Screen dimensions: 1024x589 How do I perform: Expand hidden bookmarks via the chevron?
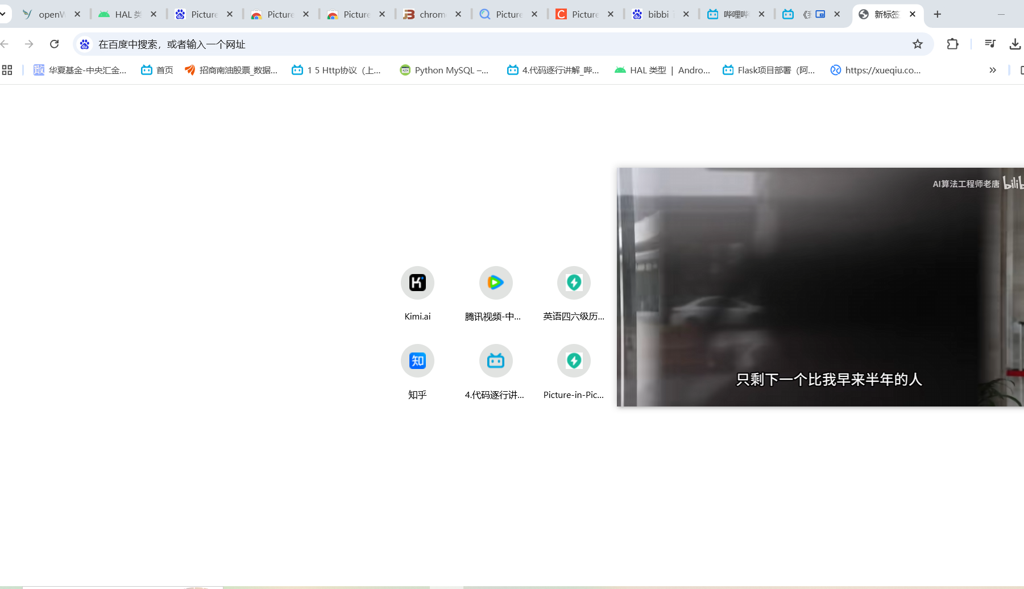click(x=993, y=70)
